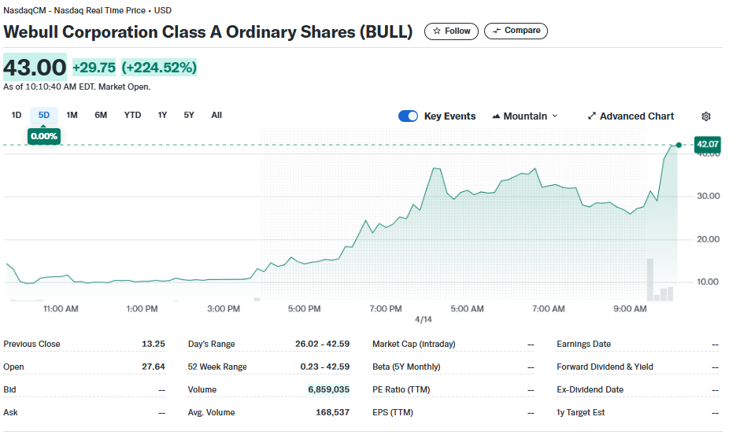Click the Compare button

click(x=516, y=31)
